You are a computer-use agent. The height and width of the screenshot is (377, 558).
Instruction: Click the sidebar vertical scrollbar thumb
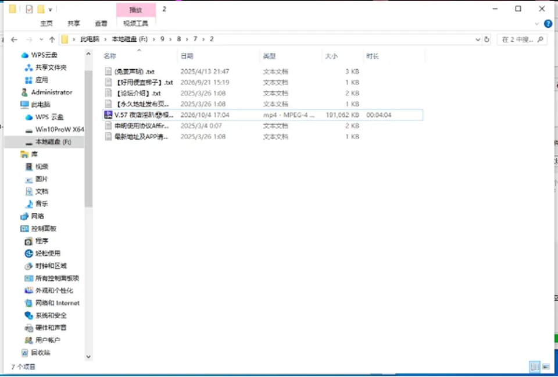coord(88,138)
